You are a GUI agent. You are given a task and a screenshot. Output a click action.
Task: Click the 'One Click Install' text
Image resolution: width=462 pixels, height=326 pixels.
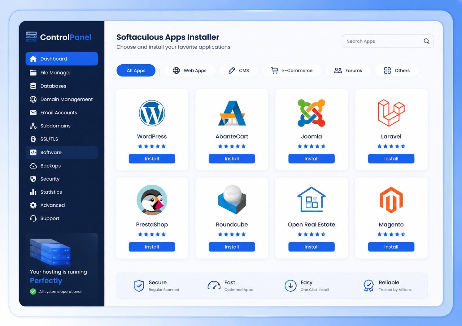(x=315, y=290)
